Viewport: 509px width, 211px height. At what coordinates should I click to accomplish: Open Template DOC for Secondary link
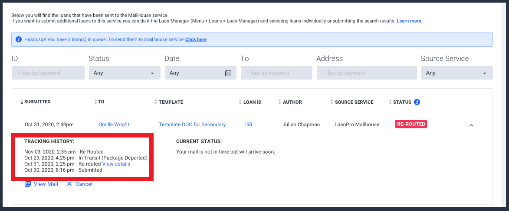(x=192, y=124)
